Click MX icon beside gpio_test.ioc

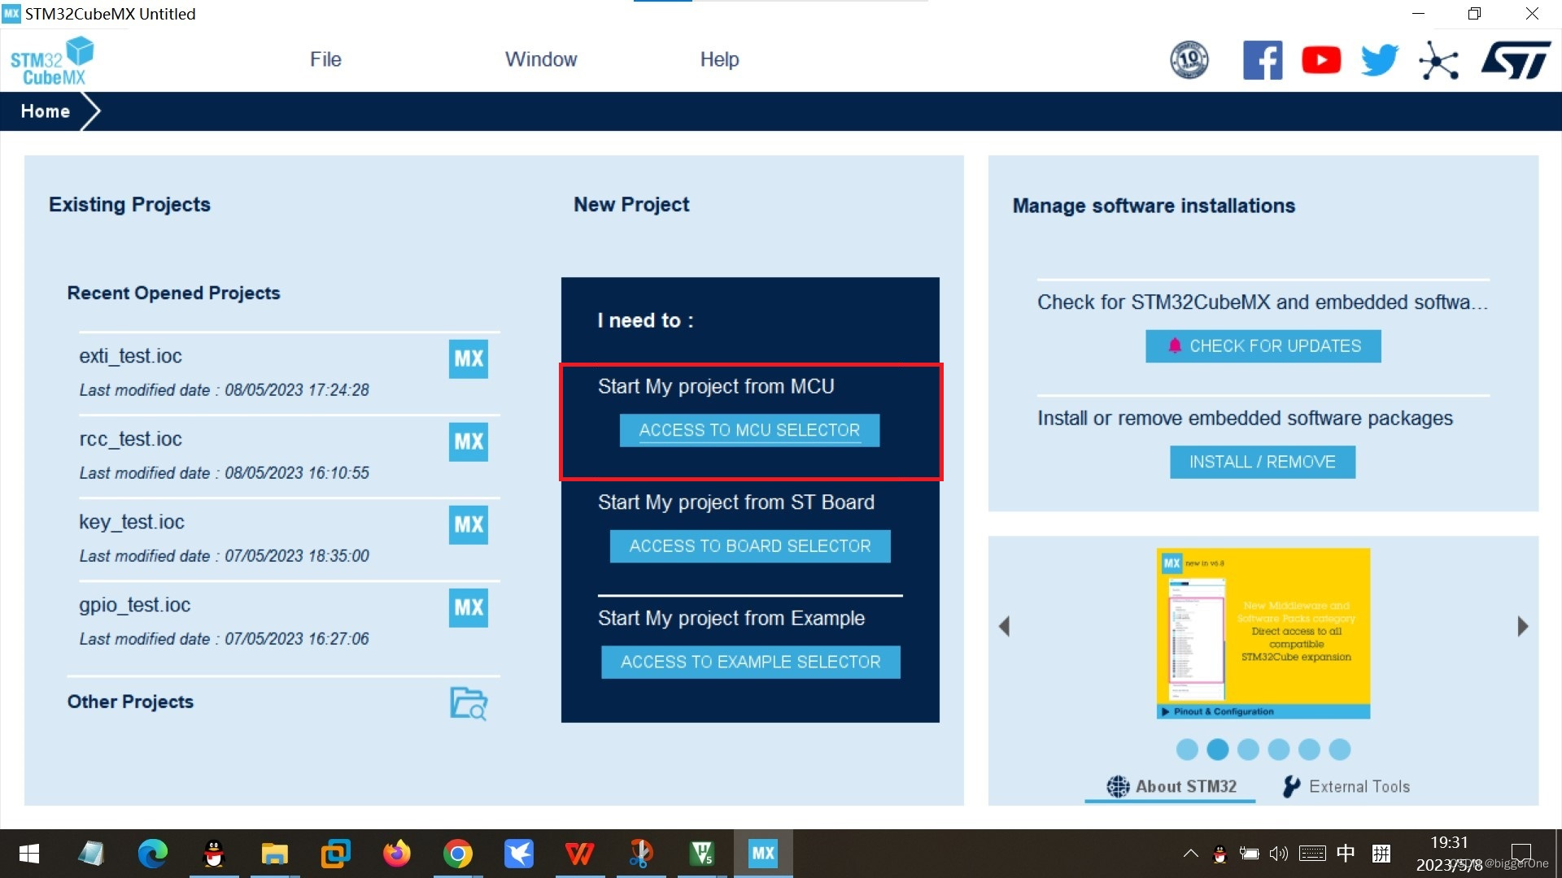point(469,607)
